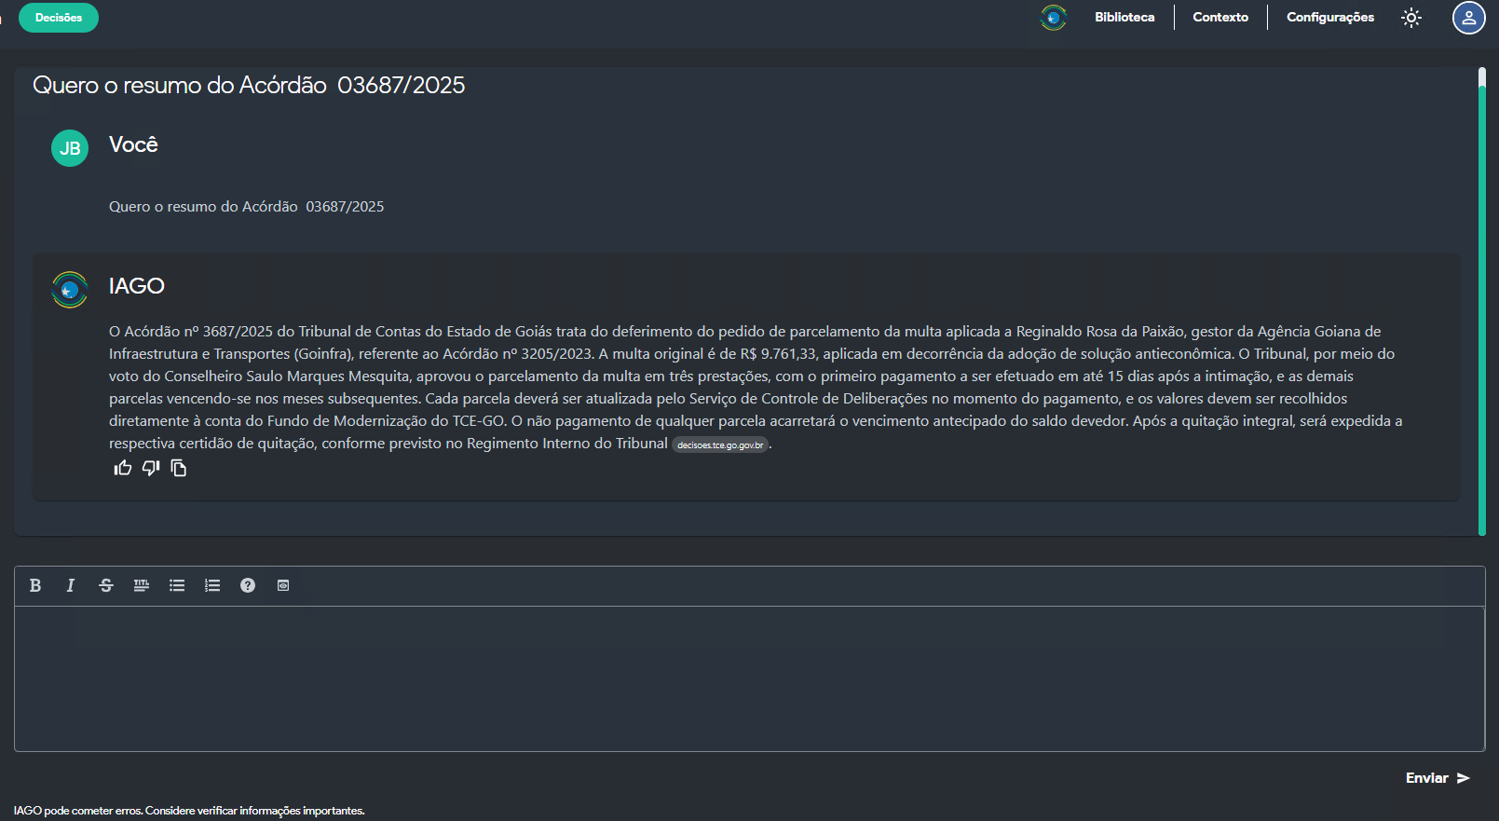Enable strikethrough text formatting
This screenshot has width=1499, height=821.
tap(106, 585)
